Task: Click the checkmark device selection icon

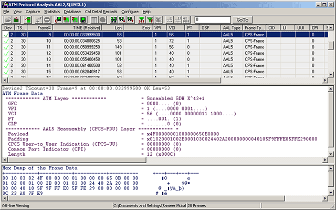Action: point(27,20)
